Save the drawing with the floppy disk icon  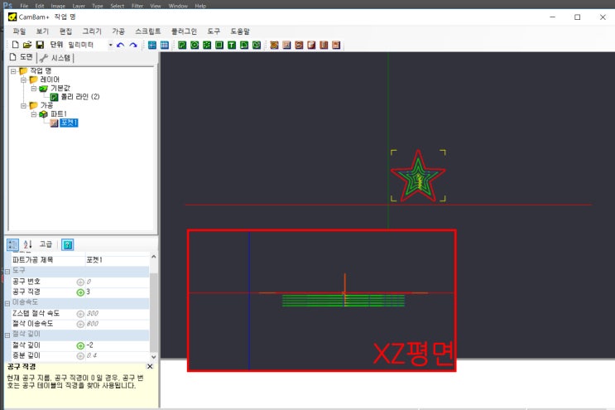(40, 45)
